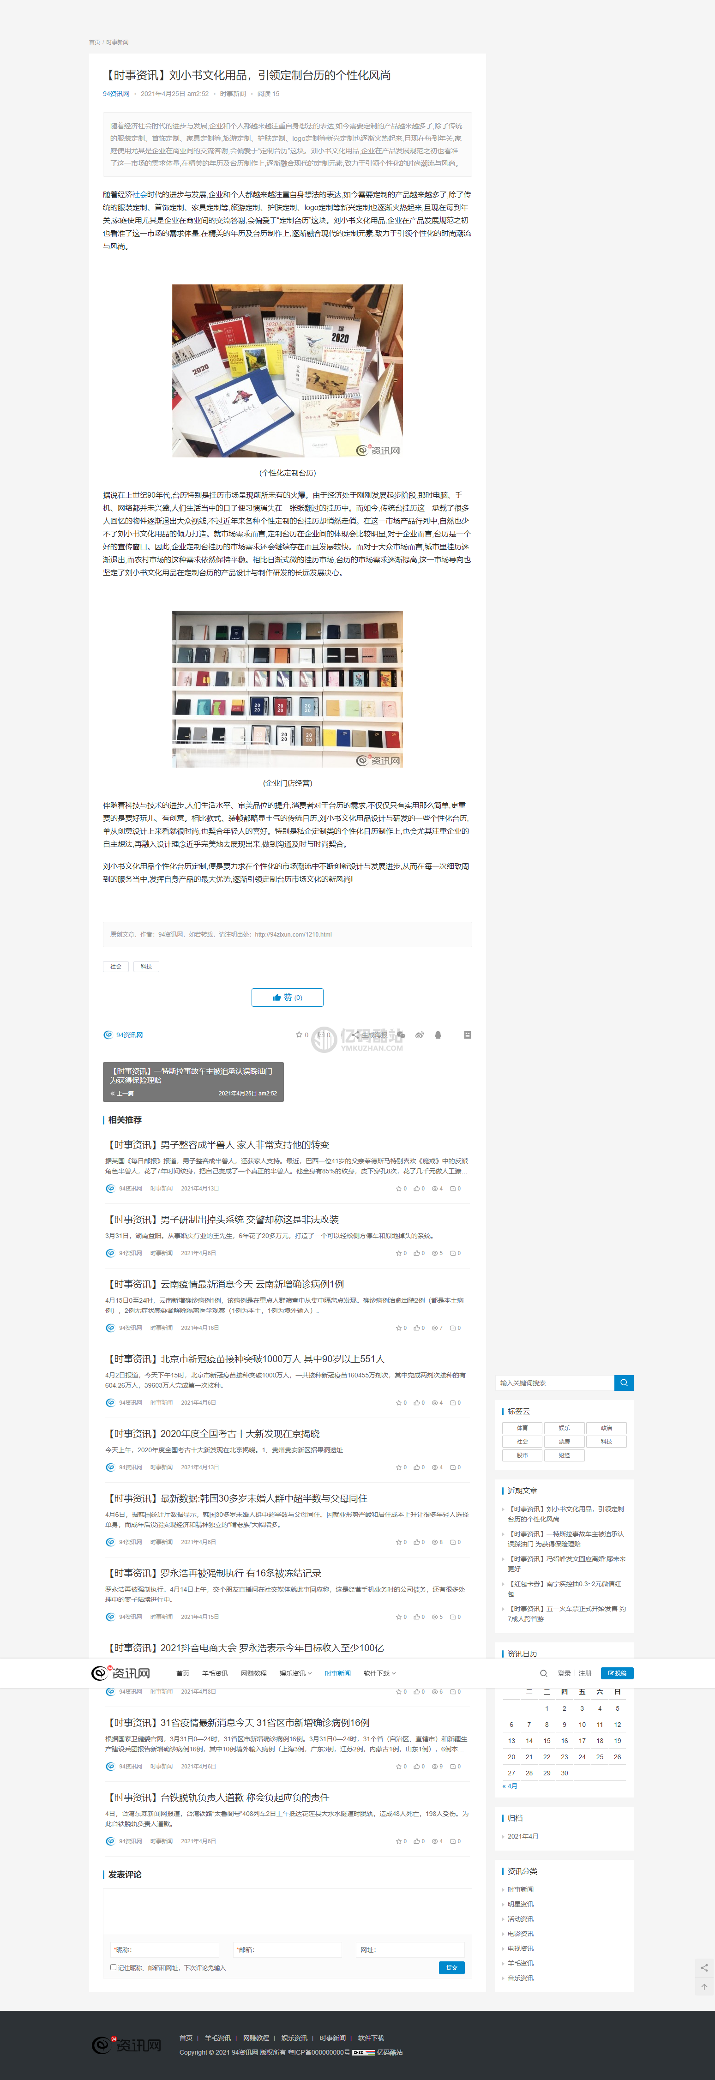Image resolution: width=715 pixels, height=2080 pixels.
Task: Click 首页 breadcrumb link at top
Action: (x=95, y=42)
